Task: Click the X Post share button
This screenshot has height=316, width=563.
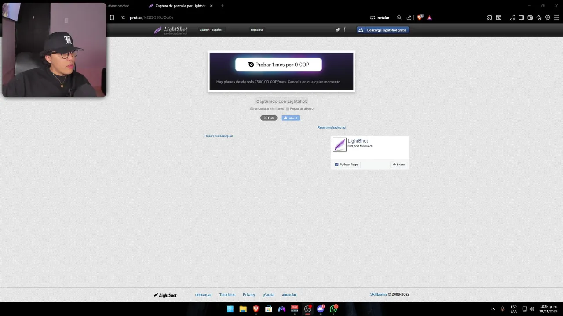Action: point(269,118)
